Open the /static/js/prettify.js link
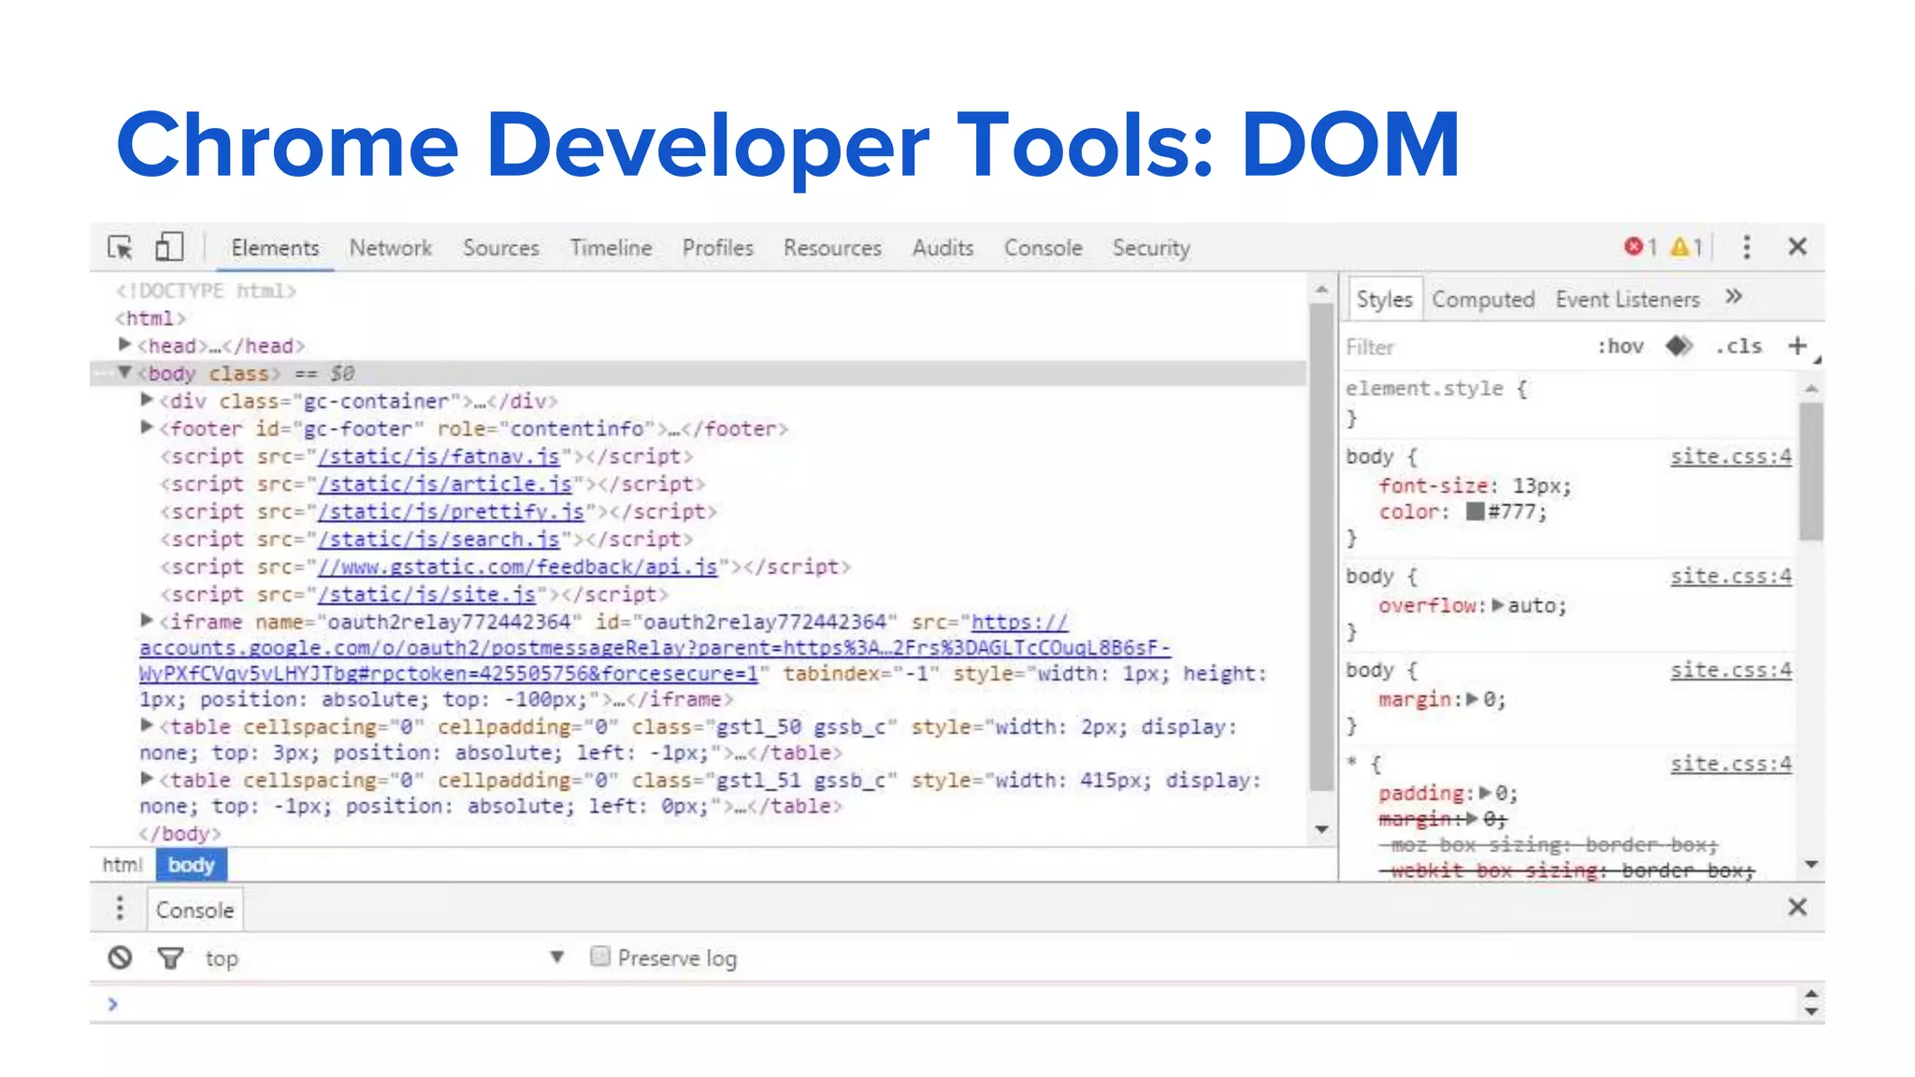Screen dimensions: 1915x1077 pyautogui.click(x=451, y=511)
